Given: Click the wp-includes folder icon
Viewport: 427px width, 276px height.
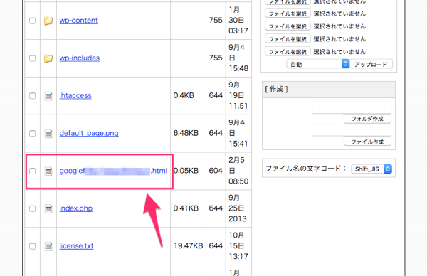Looking at the screenshot, I should point(48,58).
